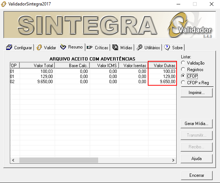
Task: Click the Valor ICMS column header
Action: (x=104, y=66)
